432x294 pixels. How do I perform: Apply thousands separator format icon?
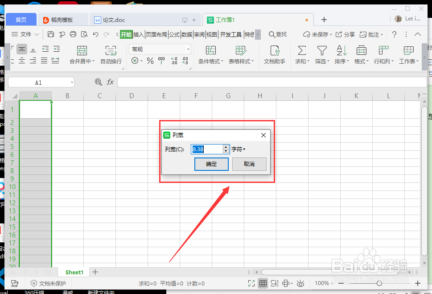click(x=161, y=60)
